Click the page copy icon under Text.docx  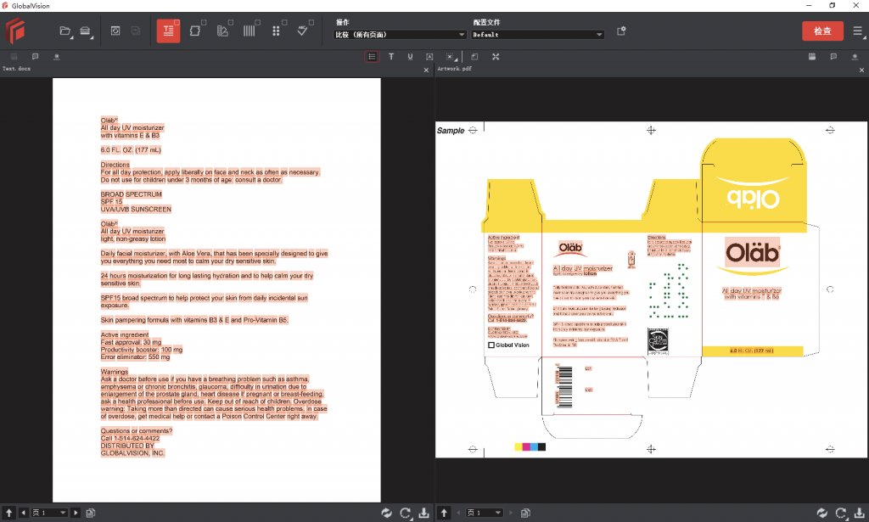[x=91, y=514]
